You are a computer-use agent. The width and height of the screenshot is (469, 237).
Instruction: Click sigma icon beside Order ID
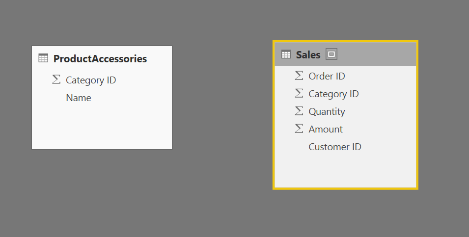click(x=299, y=76)
